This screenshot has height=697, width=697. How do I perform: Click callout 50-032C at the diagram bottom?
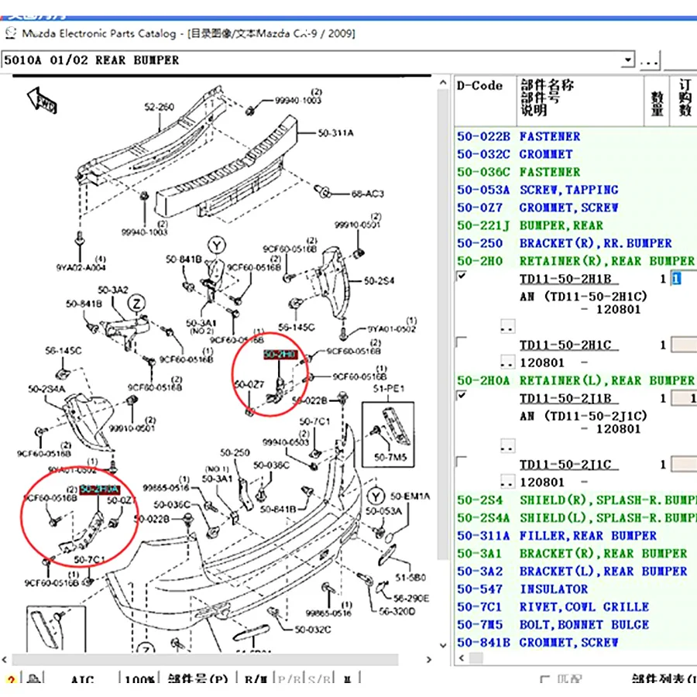click(x=313, y=630)
